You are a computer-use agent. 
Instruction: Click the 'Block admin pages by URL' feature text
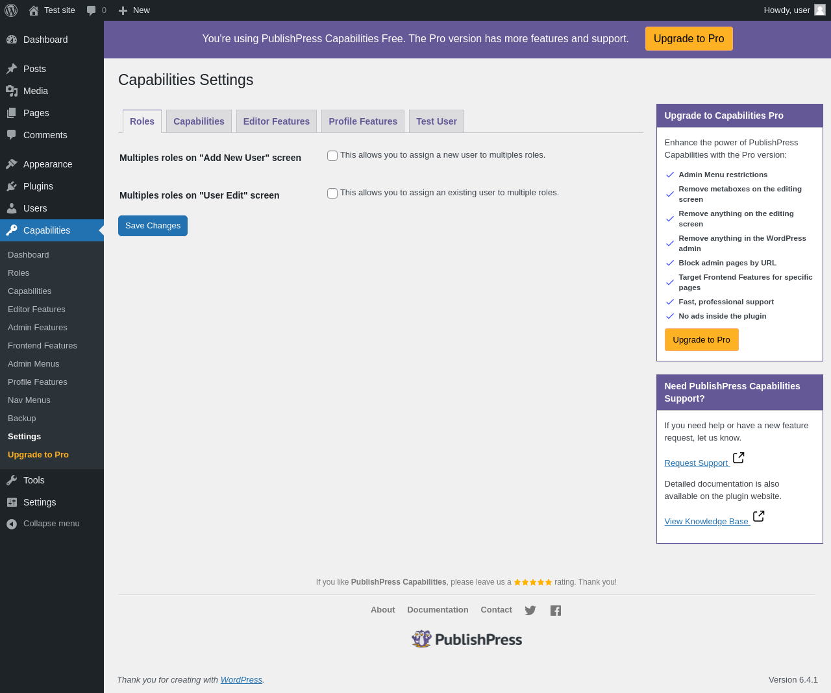click(728, 263)
